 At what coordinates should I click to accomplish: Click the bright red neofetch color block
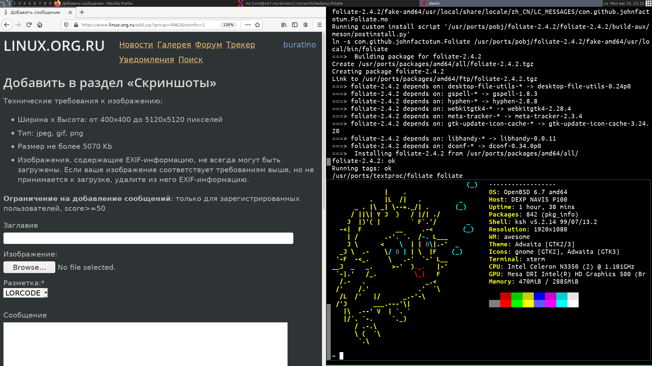[x=505, y=304]
